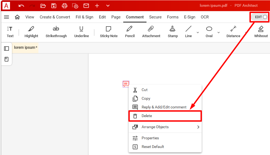This screenshot has width=270, height=155.
Task: Go to the Home screen icon
Action: pyautogui.click(x=17, y=17)
